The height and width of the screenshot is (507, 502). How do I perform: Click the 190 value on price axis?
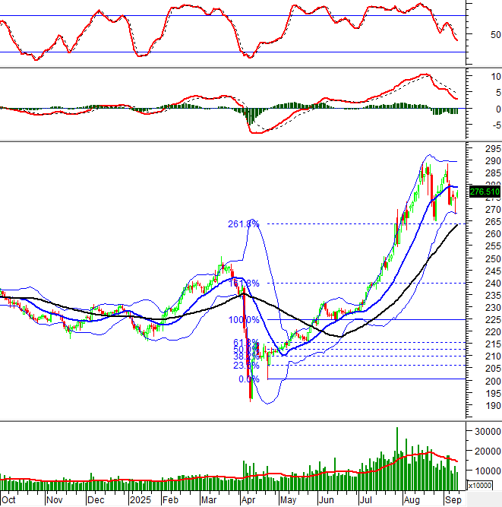point(481,406)
